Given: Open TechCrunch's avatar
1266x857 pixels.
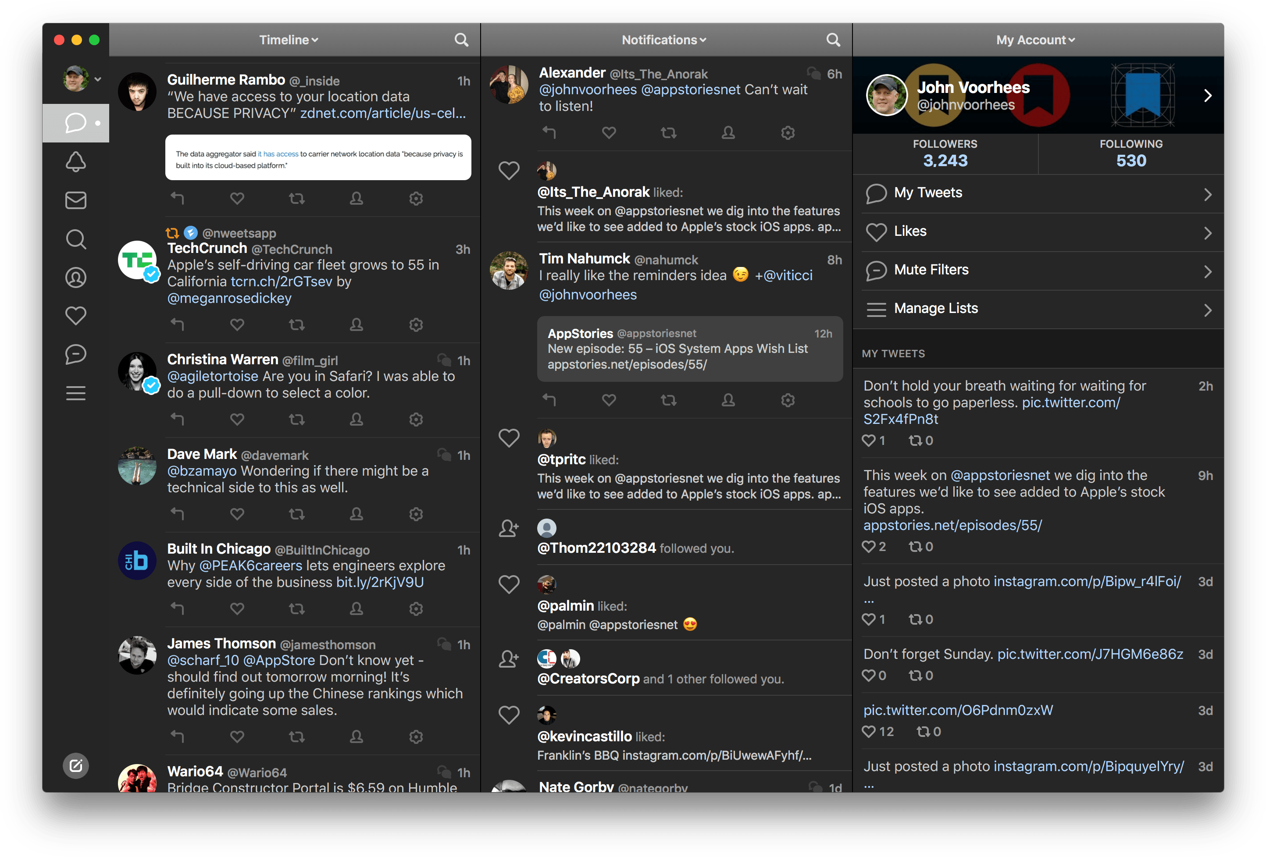Looking at the screenshot, I should click(x=137, y=260).
